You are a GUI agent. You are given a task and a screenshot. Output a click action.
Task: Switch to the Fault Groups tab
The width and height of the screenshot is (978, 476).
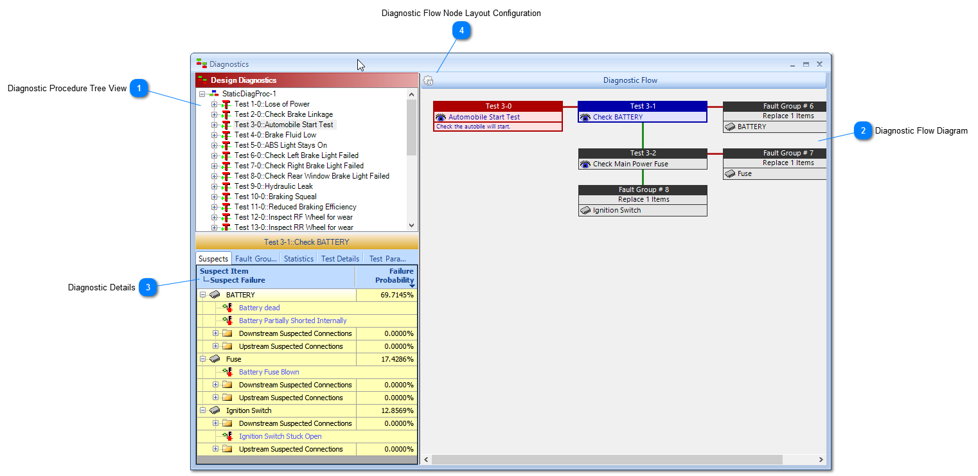256,259
